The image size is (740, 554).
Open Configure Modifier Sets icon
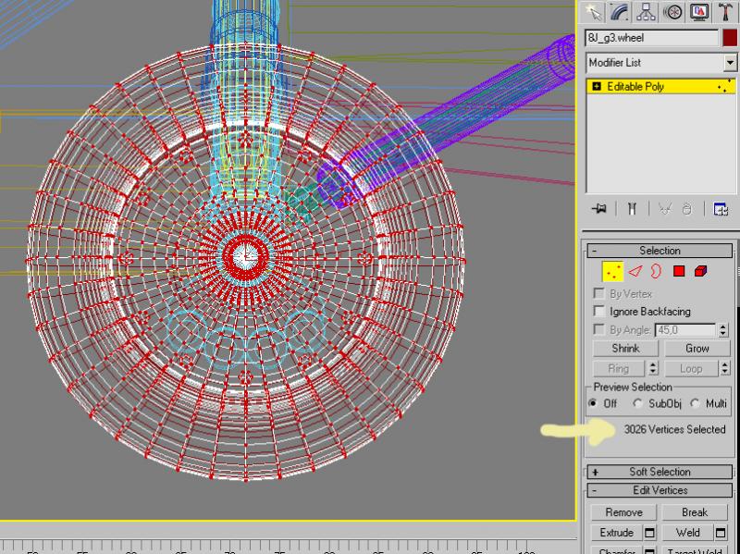pyautogui.click(x=721, y=209)
